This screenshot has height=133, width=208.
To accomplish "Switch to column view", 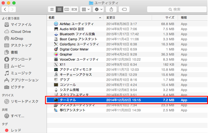I will tap(67, 9).
